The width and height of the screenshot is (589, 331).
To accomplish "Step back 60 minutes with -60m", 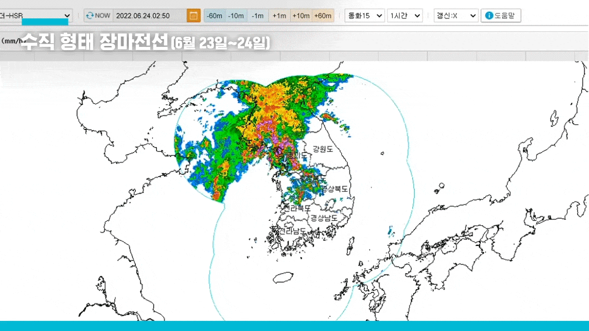I will (x=214, y=16).
